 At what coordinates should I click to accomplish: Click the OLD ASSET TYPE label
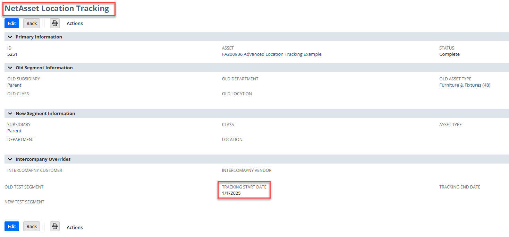point(455,79)
